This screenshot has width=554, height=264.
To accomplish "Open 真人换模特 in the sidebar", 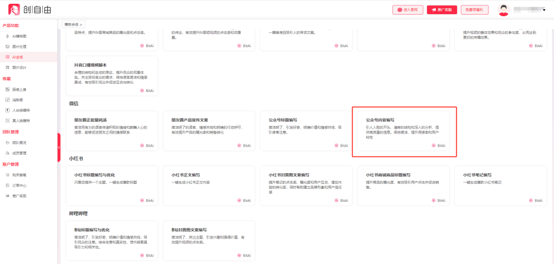I will (x=21, y=120).
